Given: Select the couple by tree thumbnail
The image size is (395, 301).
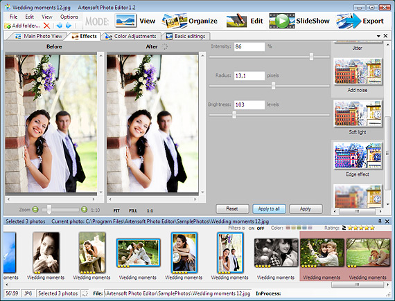Looking at the screenshot, I should (322, 253).
